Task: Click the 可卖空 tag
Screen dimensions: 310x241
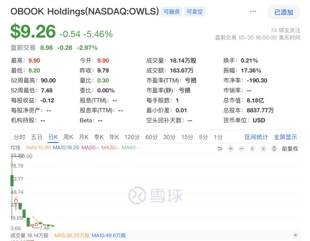Action: (195, 12)
